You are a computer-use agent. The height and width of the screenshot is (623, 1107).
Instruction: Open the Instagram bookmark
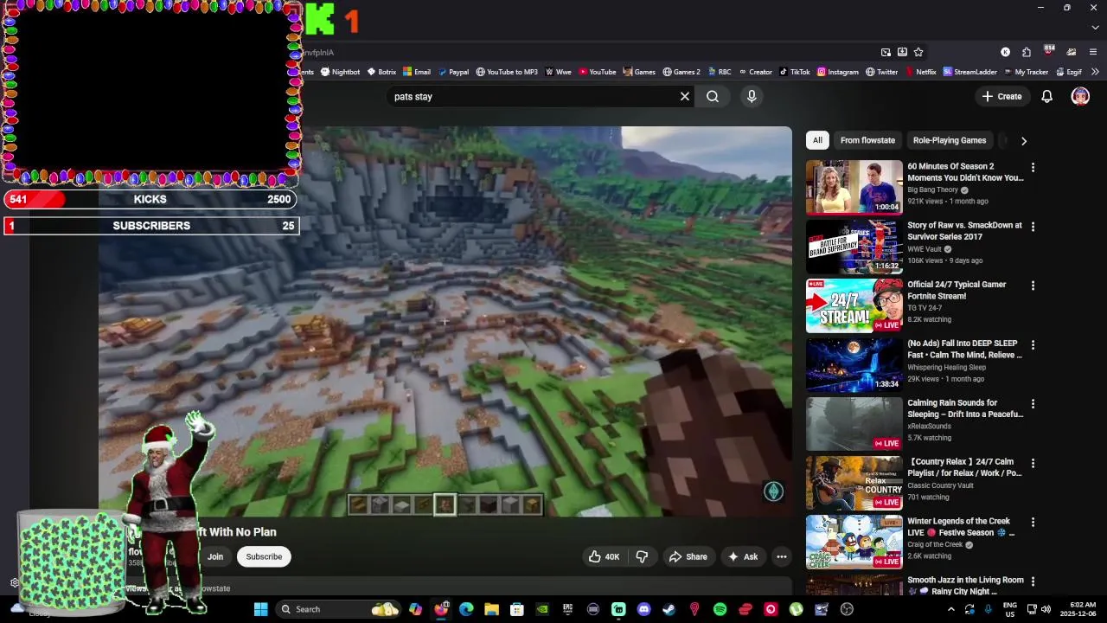click(x=838, y=72)
